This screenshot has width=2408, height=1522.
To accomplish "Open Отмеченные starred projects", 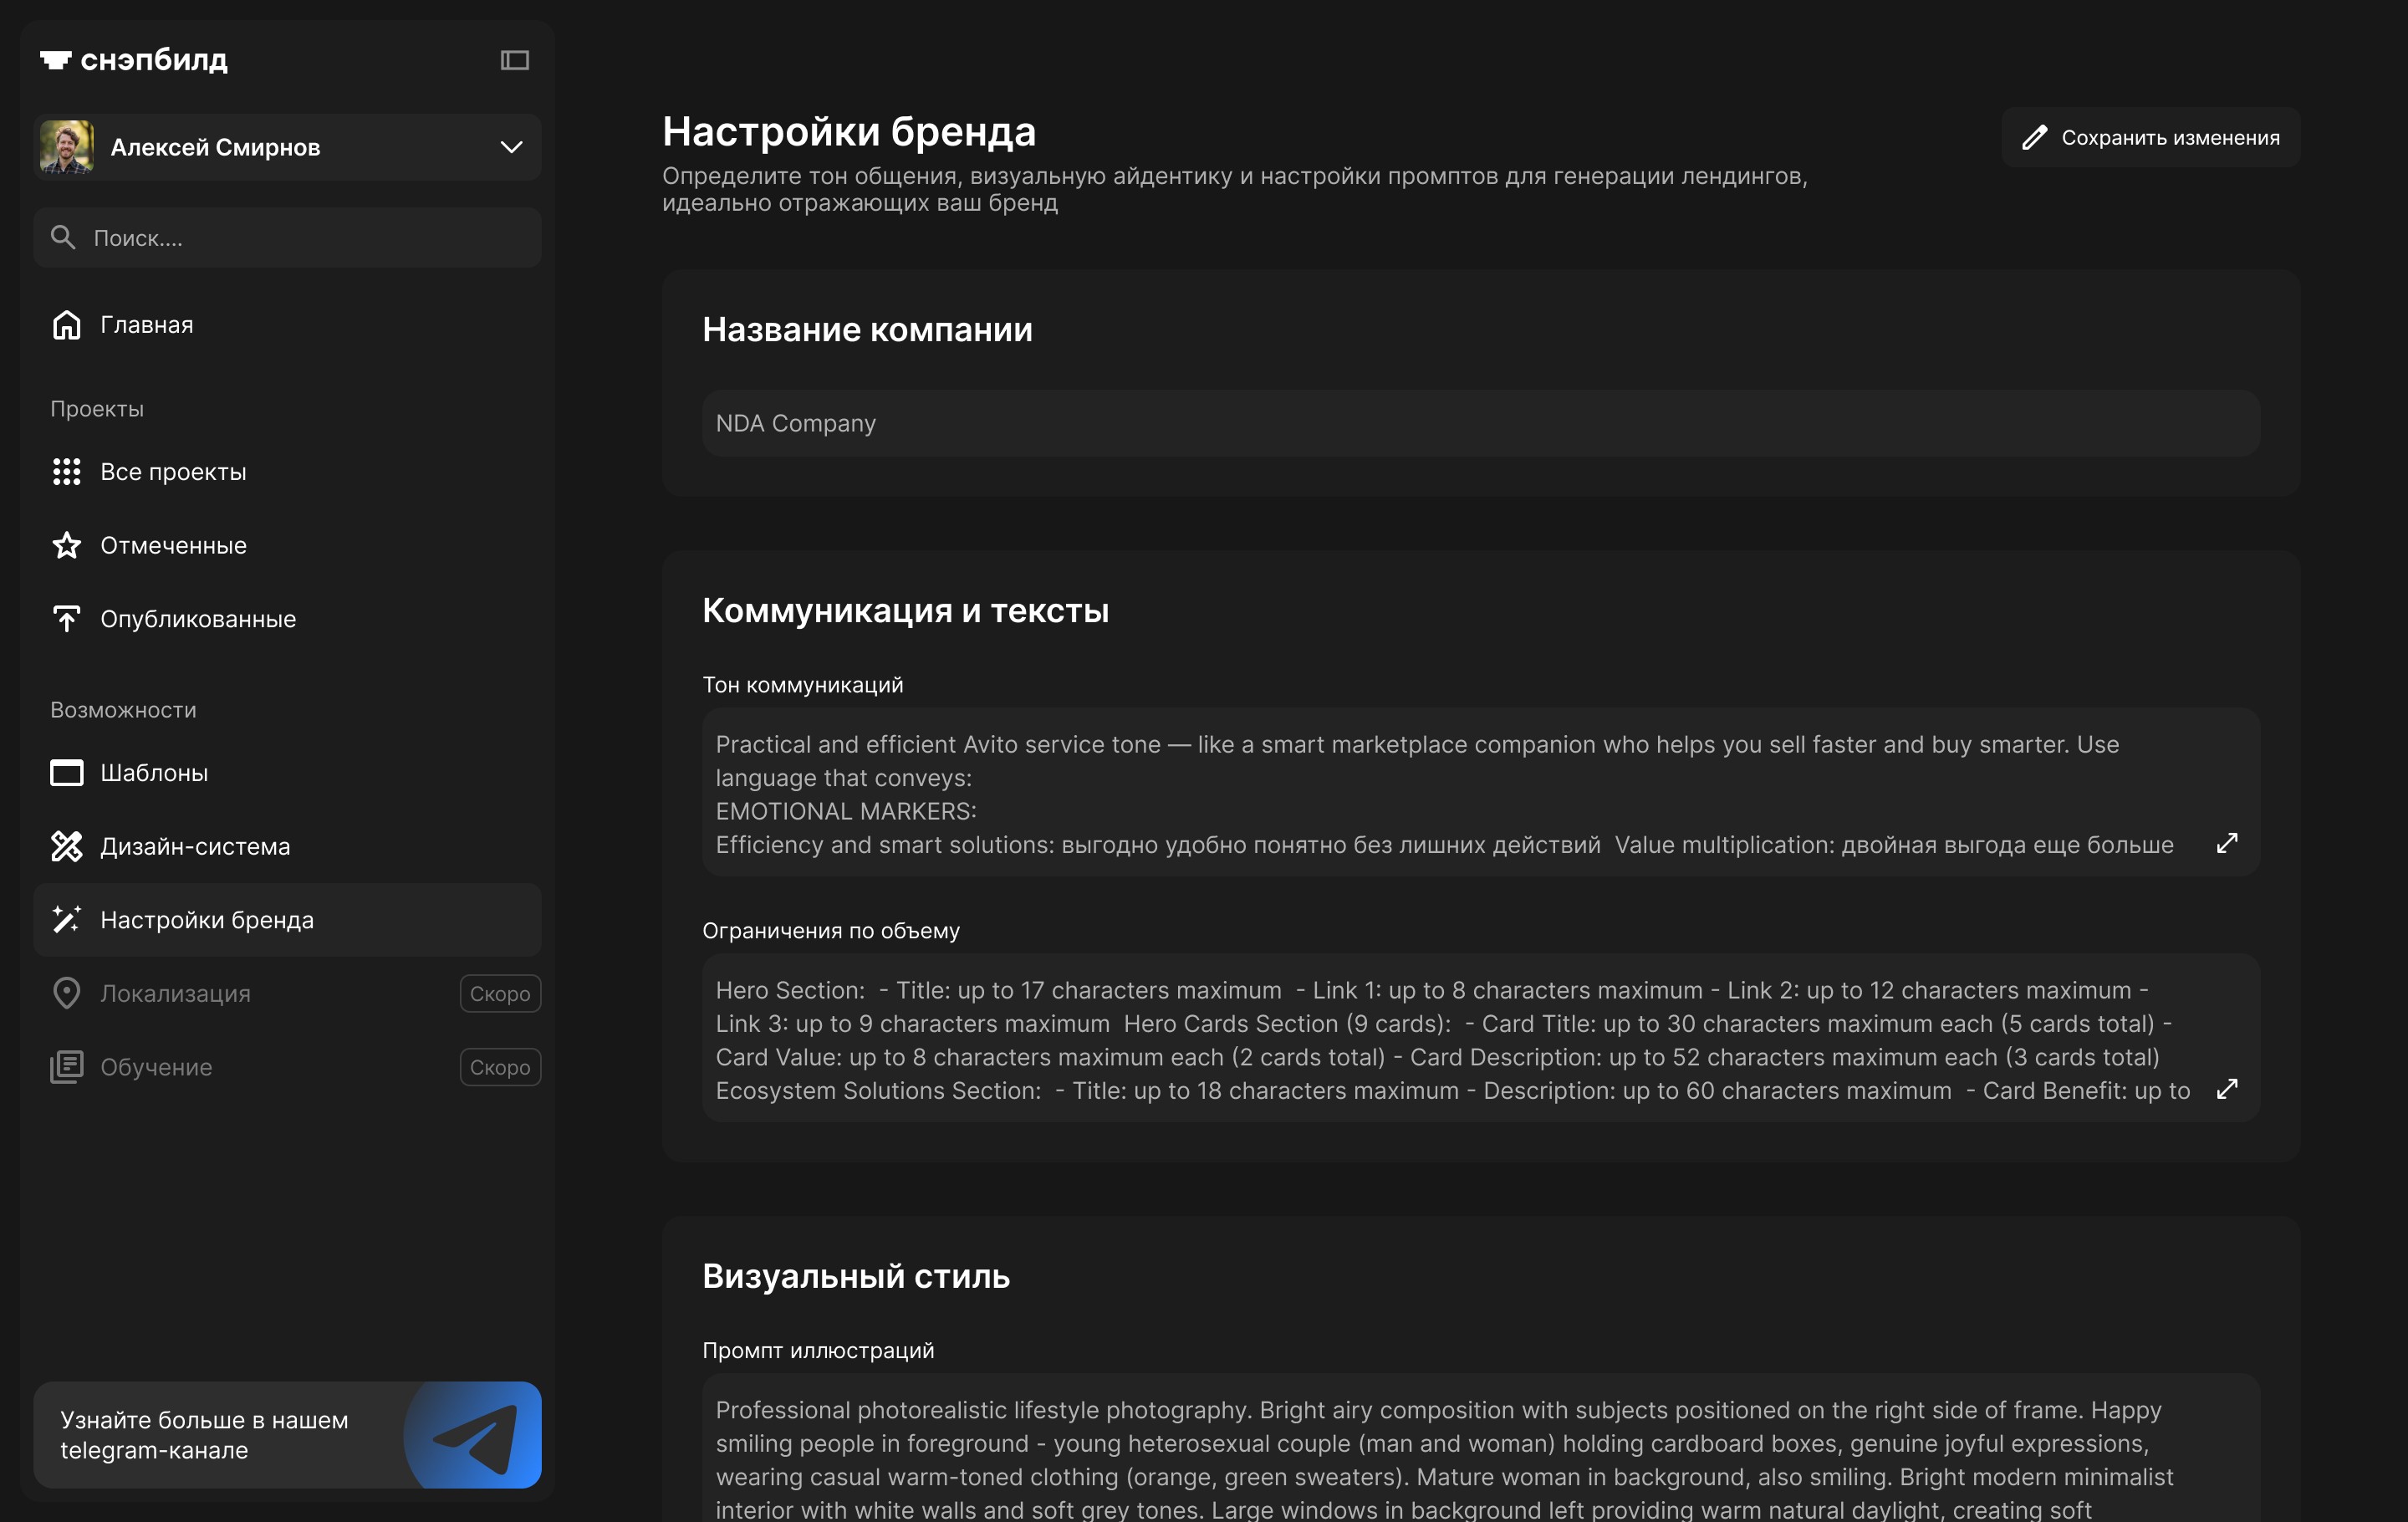I will click(173, 545).
